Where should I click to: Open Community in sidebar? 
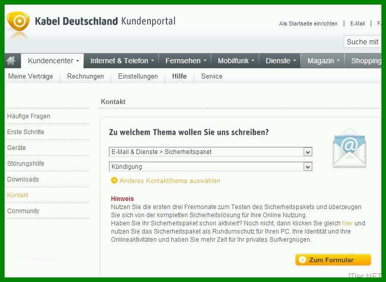click(x=23, y=211)
